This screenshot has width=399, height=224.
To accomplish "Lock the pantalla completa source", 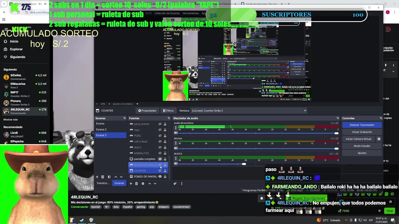I will click(165, 159).
